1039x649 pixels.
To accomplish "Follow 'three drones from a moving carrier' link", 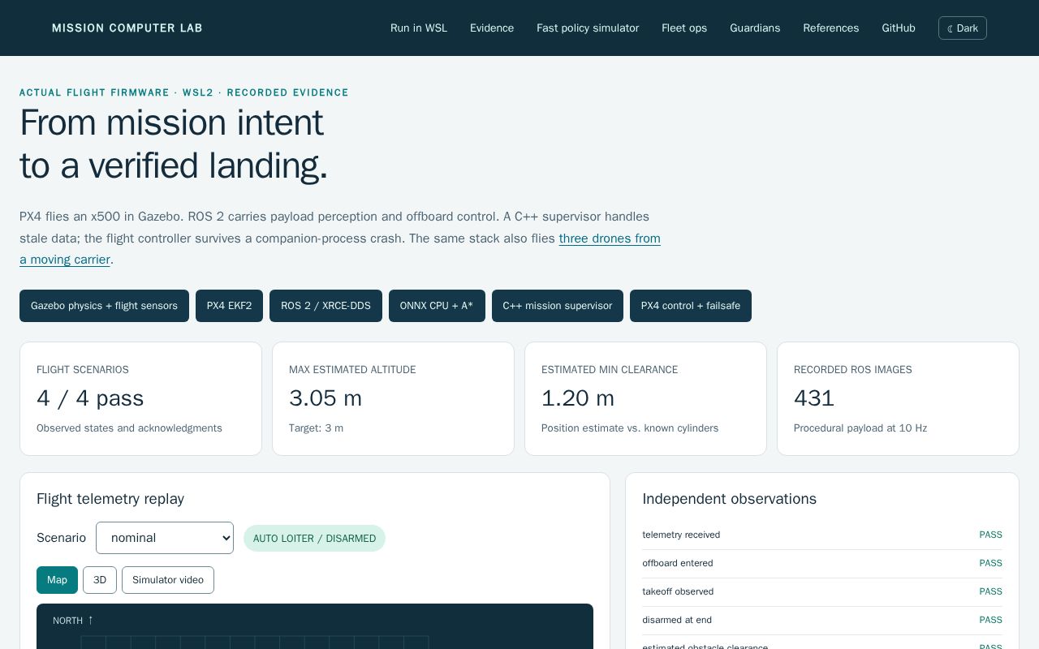I will click(x=610, y=239).
